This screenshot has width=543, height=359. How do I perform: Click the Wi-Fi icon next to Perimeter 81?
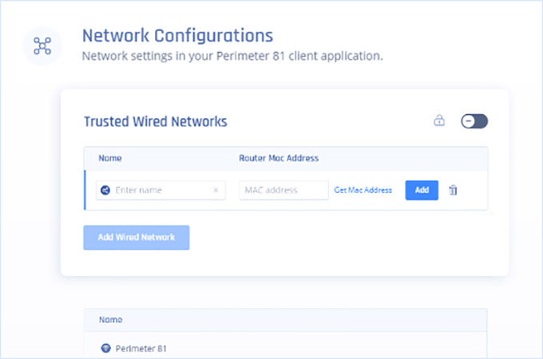(105, 349)
